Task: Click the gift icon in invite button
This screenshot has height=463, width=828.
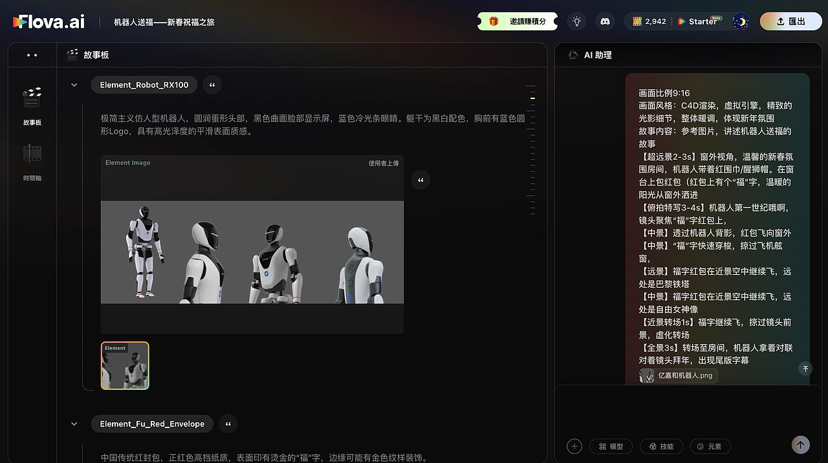Action: [x=494, y=21]
